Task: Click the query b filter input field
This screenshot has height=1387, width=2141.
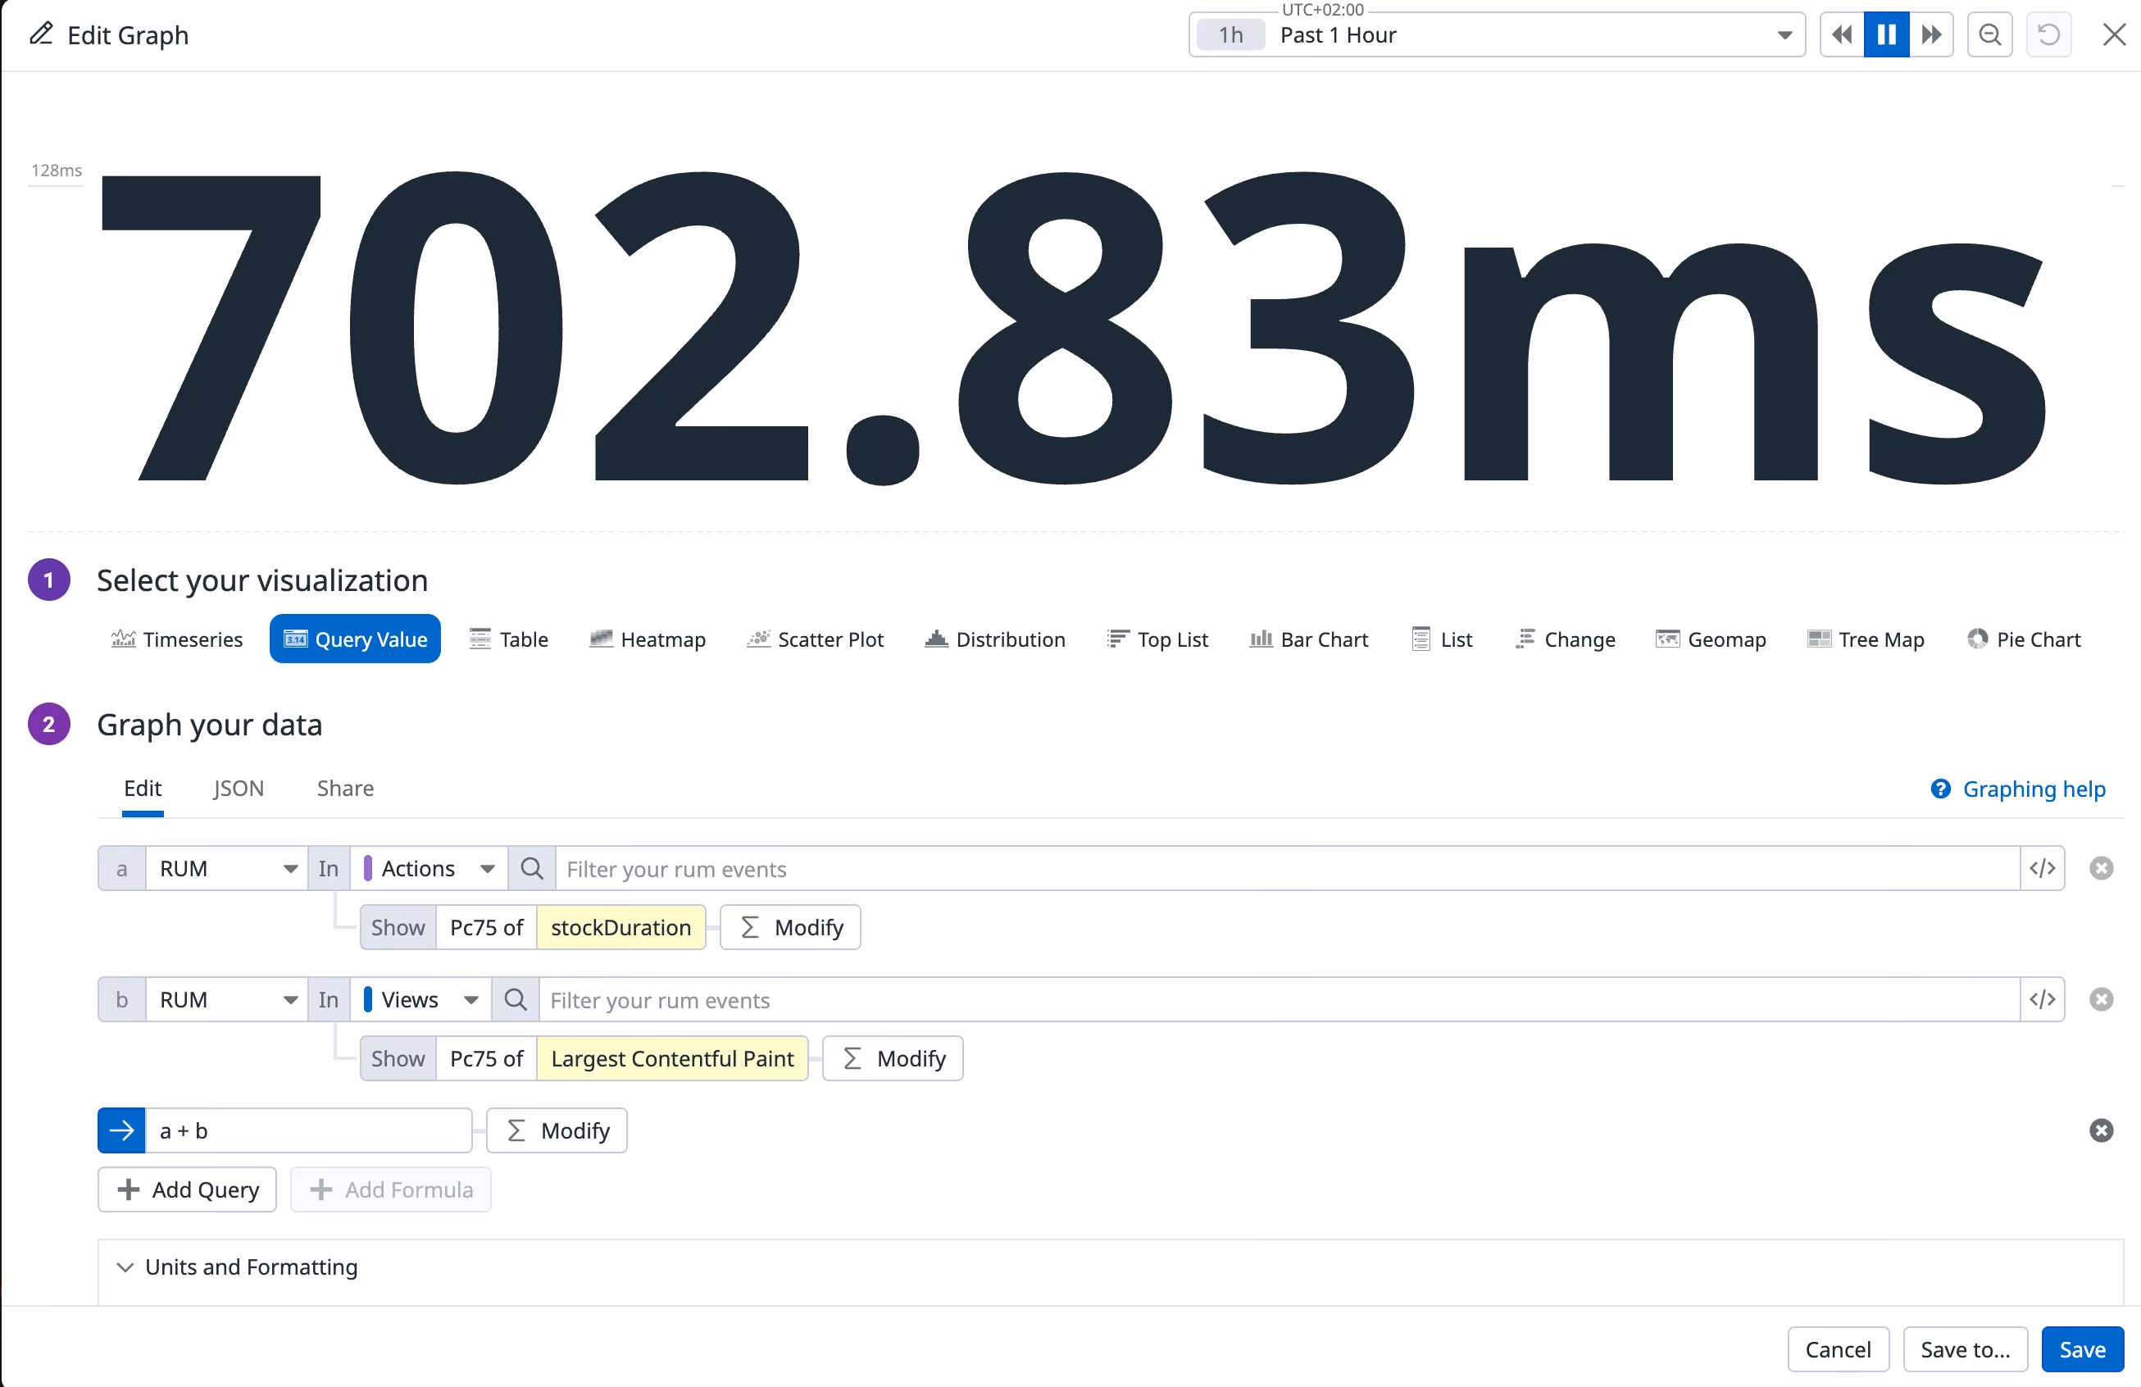Action: [1280, 999]
